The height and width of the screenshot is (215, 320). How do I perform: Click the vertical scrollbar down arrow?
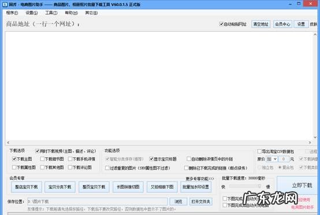315,137
